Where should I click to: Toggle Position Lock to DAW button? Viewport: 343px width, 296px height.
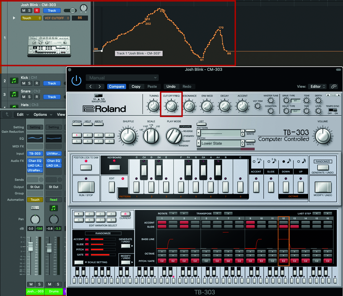click(86, 167)
